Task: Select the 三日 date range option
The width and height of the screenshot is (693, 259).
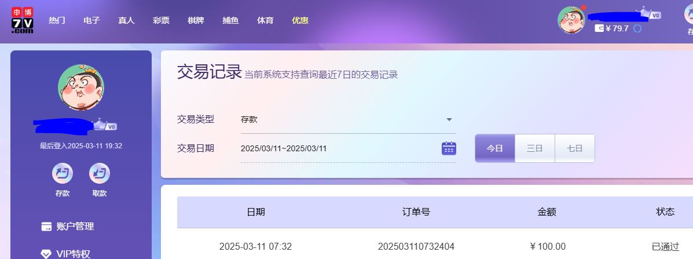Action: 534,148
